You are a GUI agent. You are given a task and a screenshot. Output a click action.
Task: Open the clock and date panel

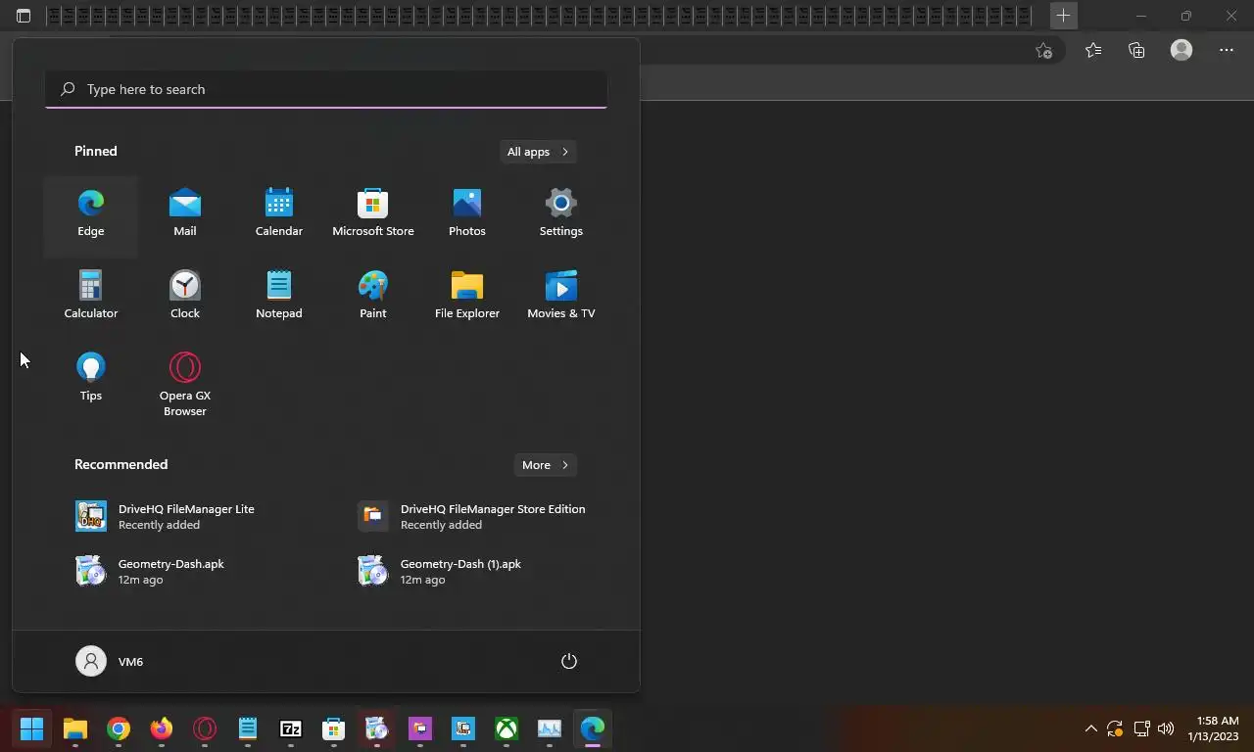click(1213, 728)
